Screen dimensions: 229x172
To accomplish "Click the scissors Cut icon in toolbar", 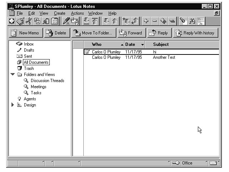I will pos(29,21).
